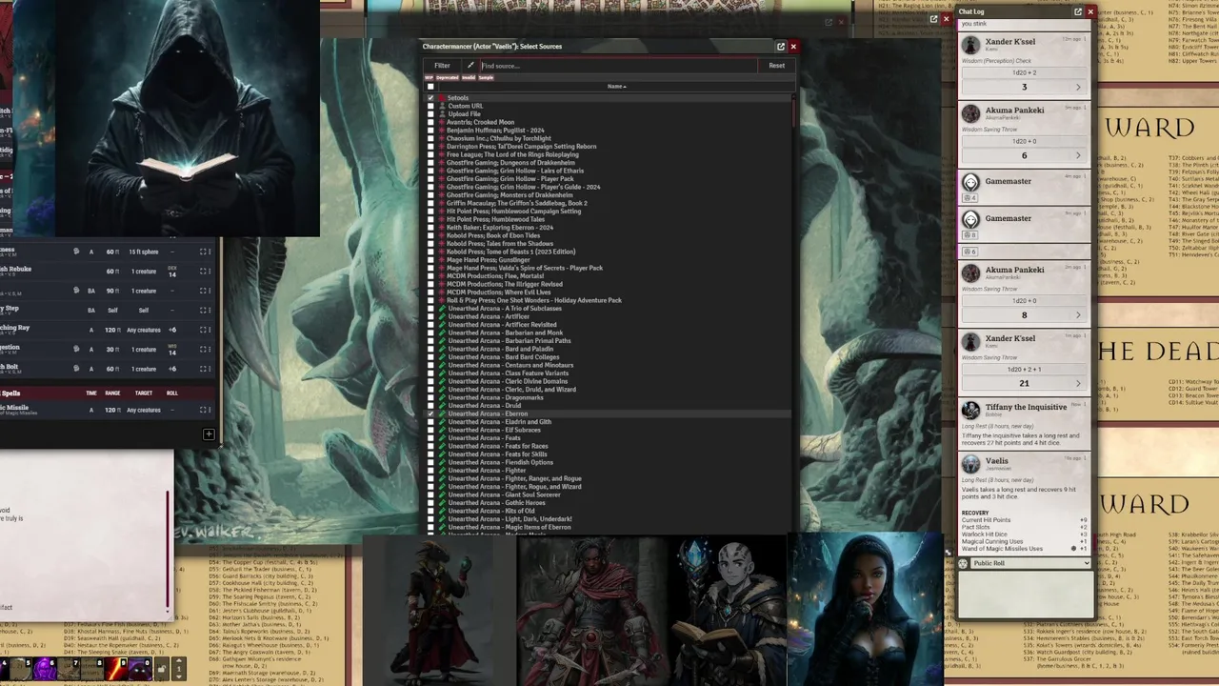This screenshot has height=686, width=1219.
Task: Open Magic Missile row expand icon
Action: coord(201,410)
